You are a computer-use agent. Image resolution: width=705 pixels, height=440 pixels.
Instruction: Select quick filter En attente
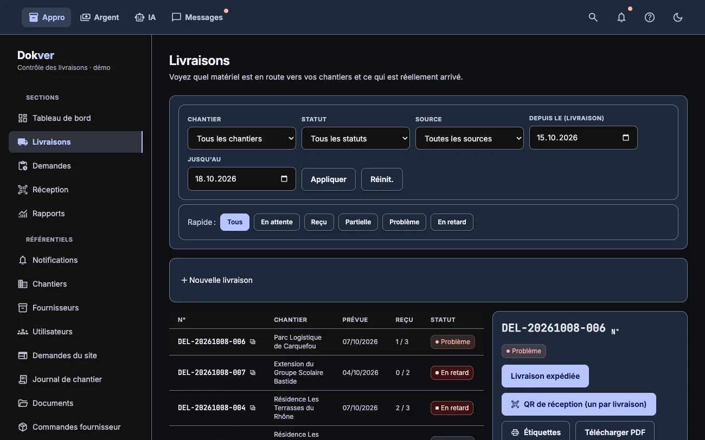pos(277,222)
